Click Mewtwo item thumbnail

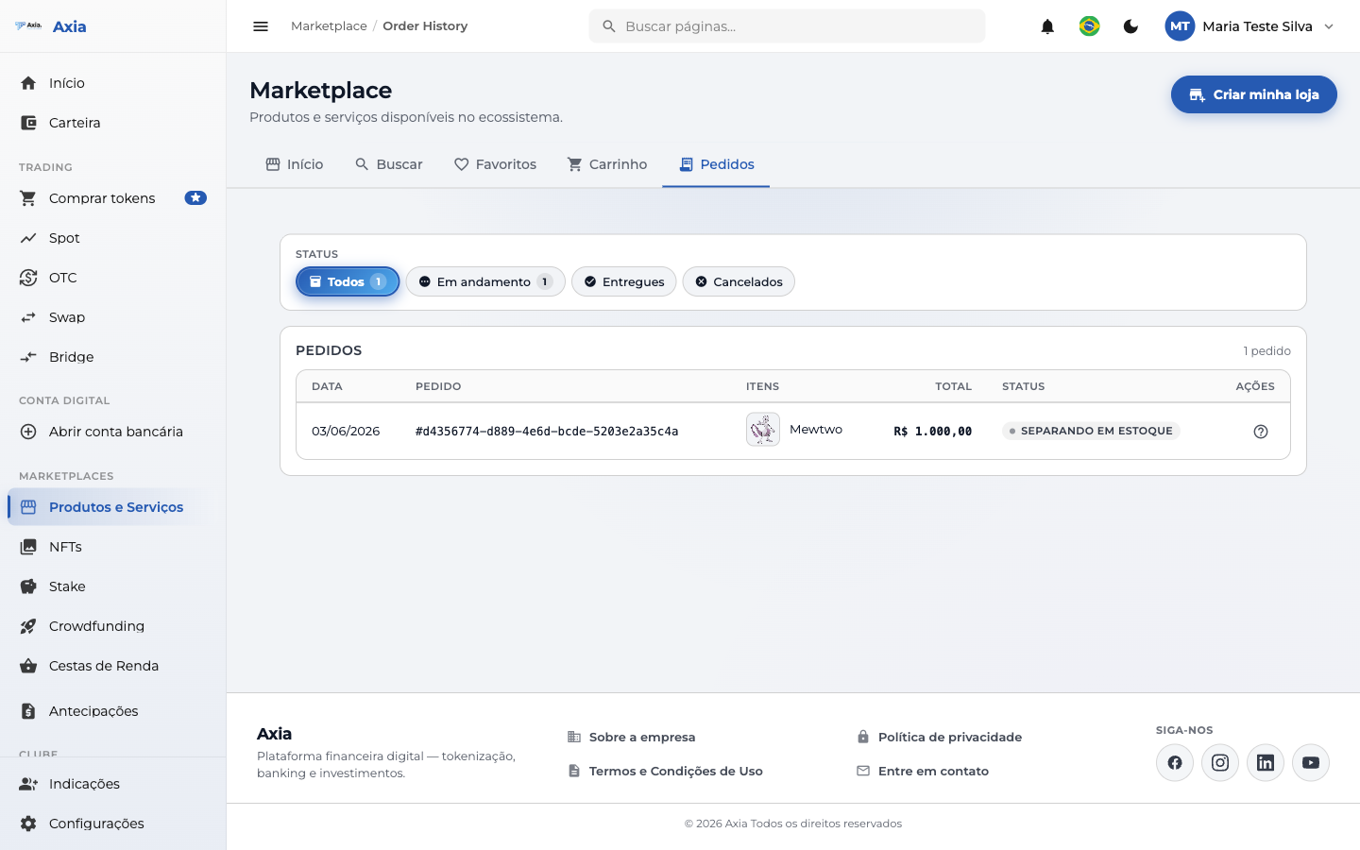coord(763,430)
